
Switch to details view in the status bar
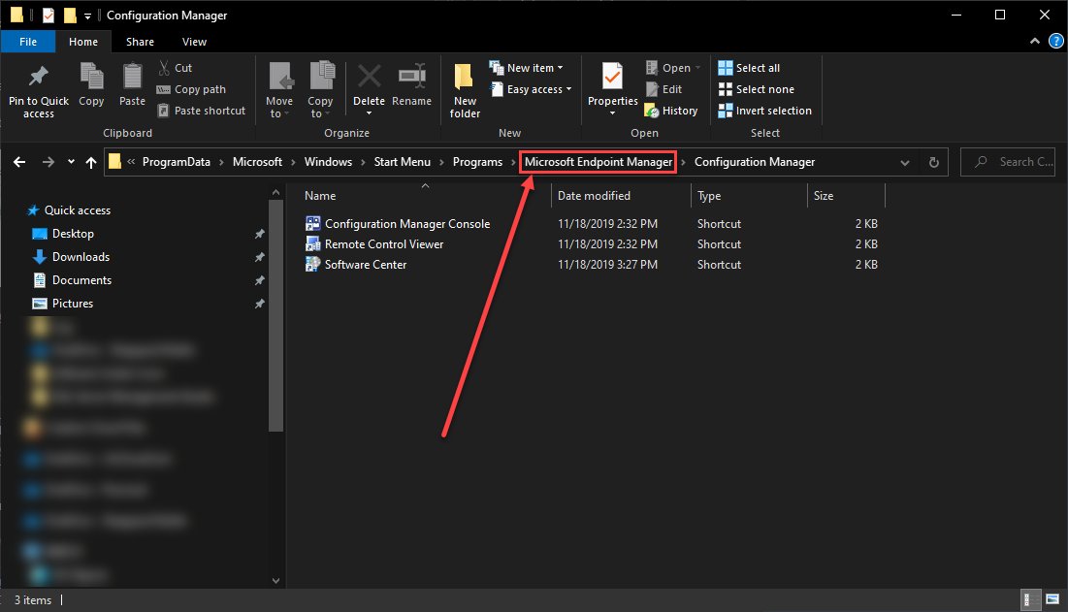tap(1027, 600)
